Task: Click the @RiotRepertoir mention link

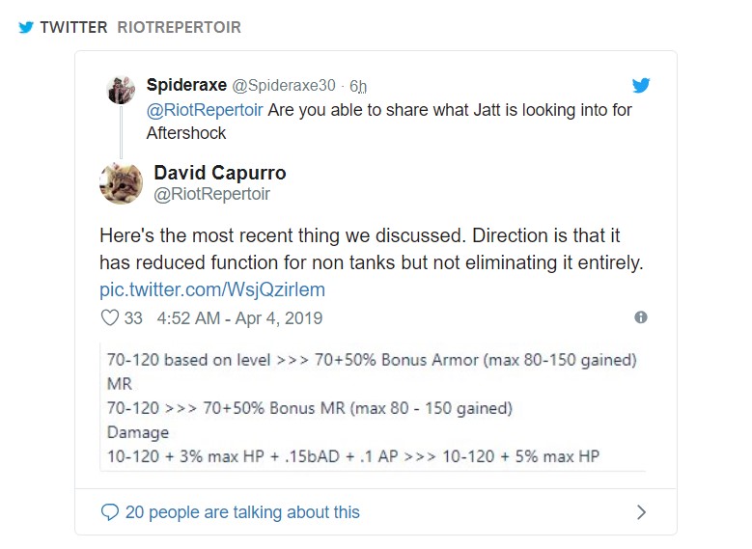Action: pyautogui.click(x=205, y=110)
